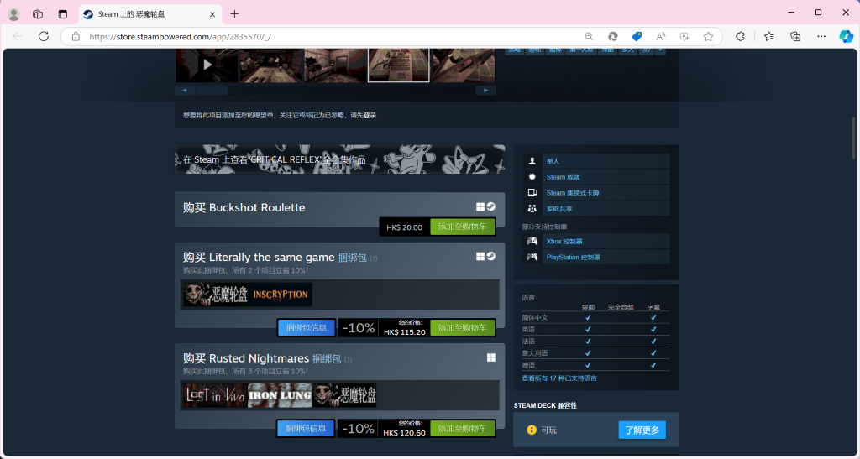Open the browser profile icon
Viewport: 860px width, 459px height.
[x=13, y=14]
